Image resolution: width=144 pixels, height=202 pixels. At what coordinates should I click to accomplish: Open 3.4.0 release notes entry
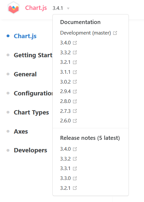click(66, 149)
